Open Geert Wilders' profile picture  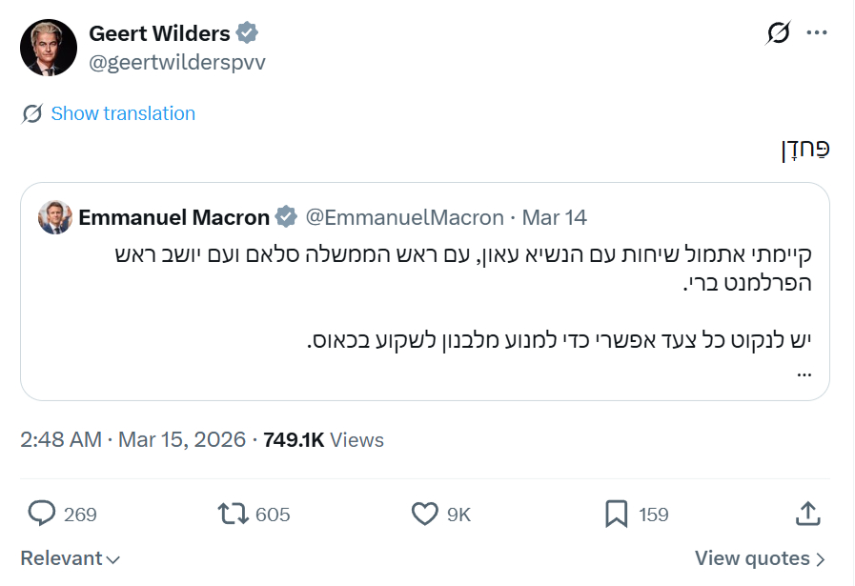point(49,48)
